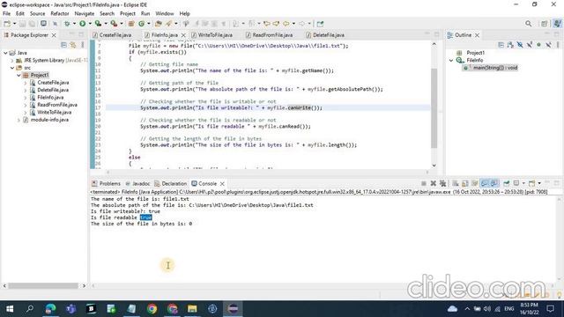
Task: Click the Open Perspective icon in top-right
Action: coord(545,24)
